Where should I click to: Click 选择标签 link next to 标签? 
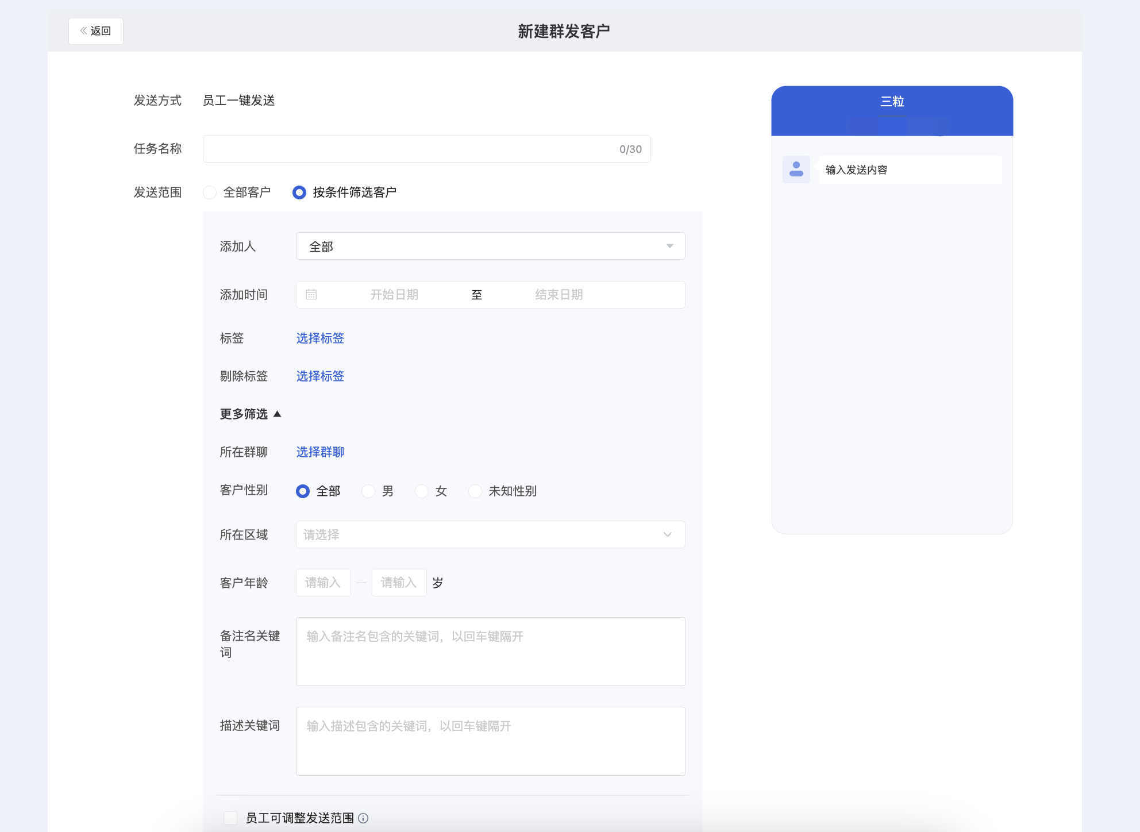pos(320,338)
